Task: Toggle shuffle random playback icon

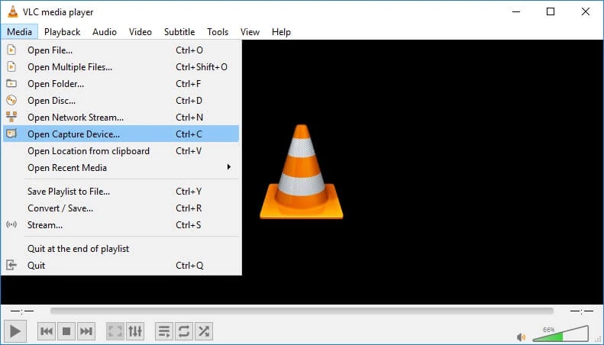Action: click(x=204, y=331)
